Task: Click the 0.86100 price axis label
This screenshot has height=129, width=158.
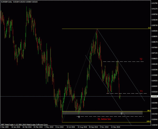Action: pos(155,64)
